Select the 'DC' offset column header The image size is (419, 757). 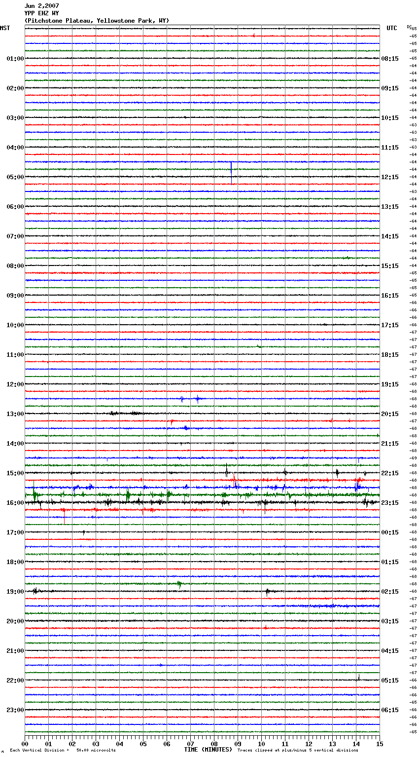click(x=409, y=27)
